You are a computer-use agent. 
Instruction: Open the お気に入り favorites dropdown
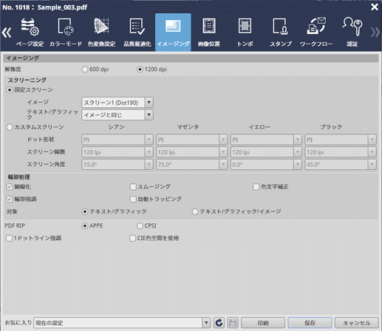click(206, 323)
